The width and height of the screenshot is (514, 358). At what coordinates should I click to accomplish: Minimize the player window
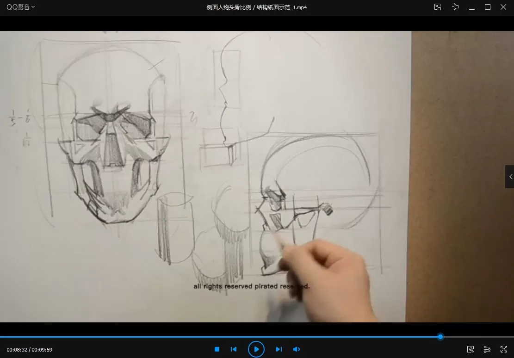471,7
